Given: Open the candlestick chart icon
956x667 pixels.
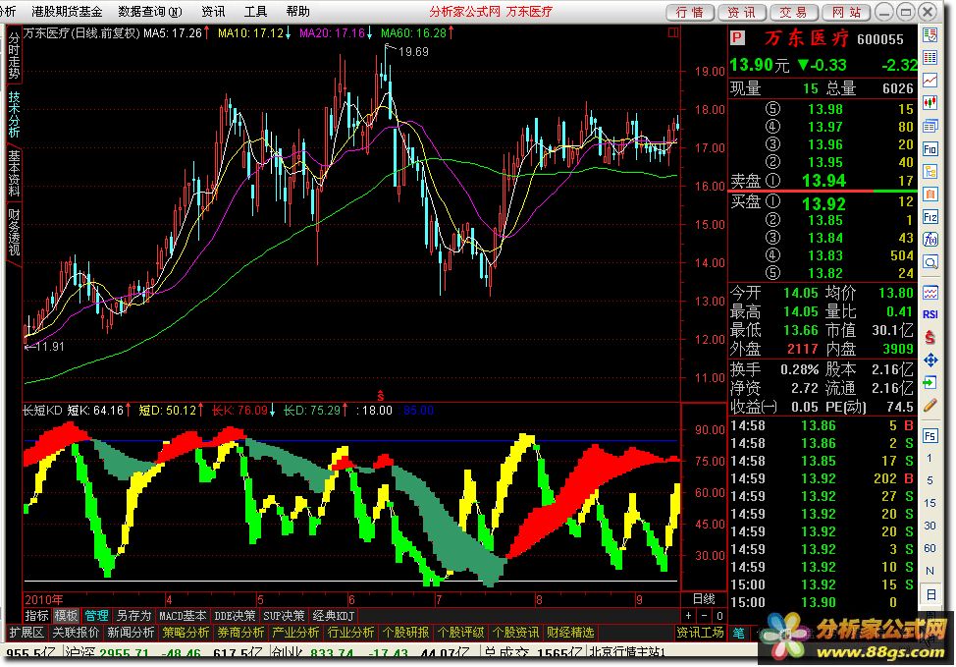Looking at the screenshot, I should click(929, 102).
